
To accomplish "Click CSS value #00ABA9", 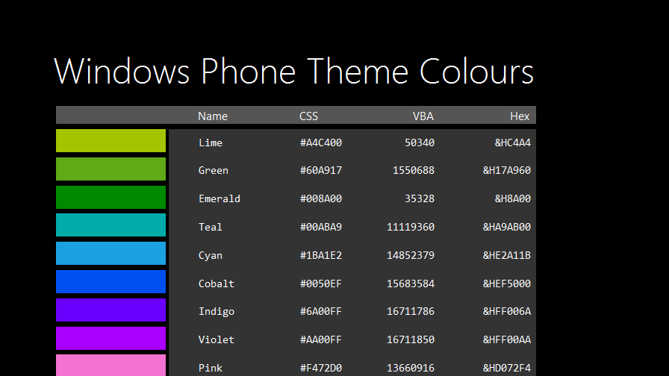I will 321,227.
